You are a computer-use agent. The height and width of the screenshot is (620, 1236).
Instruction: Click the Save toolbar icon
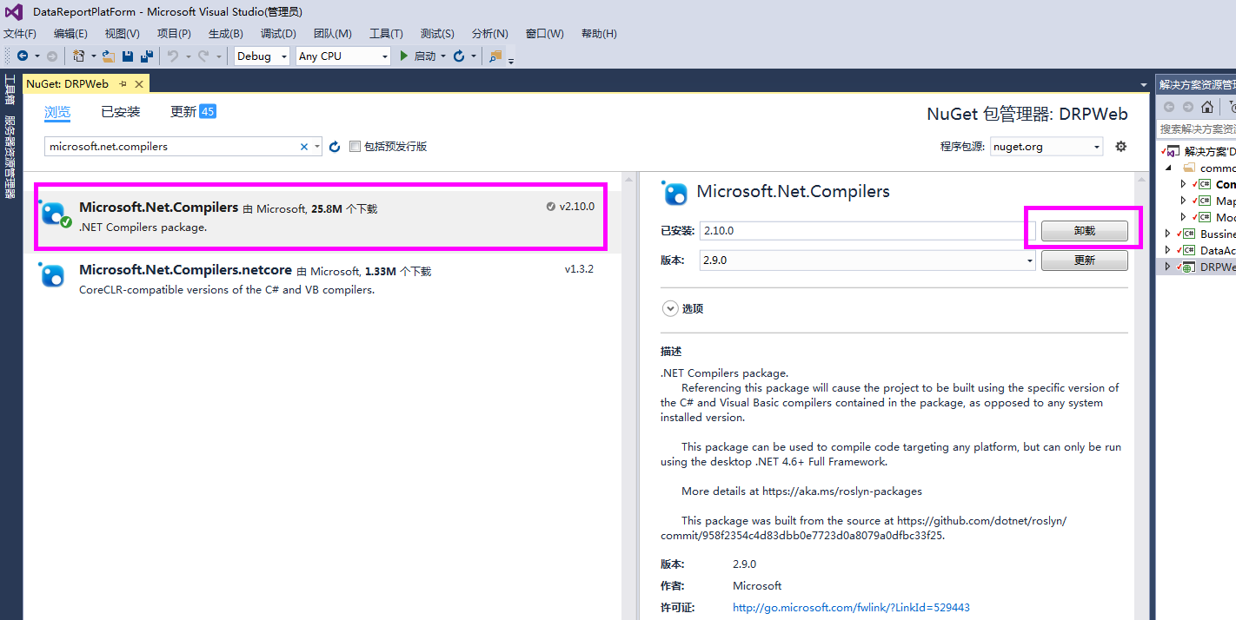128,56
